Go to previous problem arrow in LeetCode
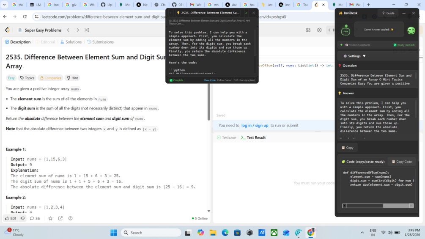Screen dimensions: 425x239 69,30
